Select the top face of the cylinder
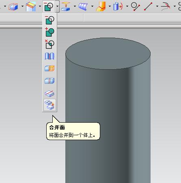 pos(108,53)
